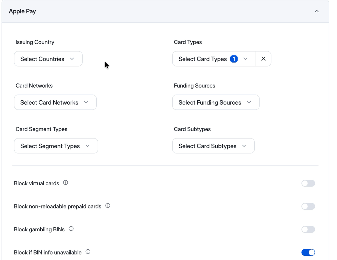The height and width of the screenshot is (260, 337).
Task: Open the Select Countries dropdown
Action: [x=48, y=59]
